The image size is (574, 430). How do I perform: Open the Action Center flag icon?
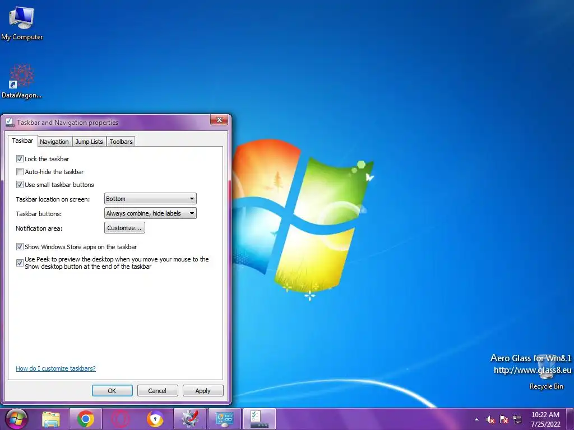(504, 419)
